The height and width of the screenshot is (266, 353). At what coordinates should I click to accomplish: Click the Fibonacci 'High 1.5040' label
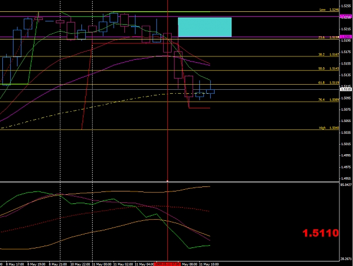[329, 128]
